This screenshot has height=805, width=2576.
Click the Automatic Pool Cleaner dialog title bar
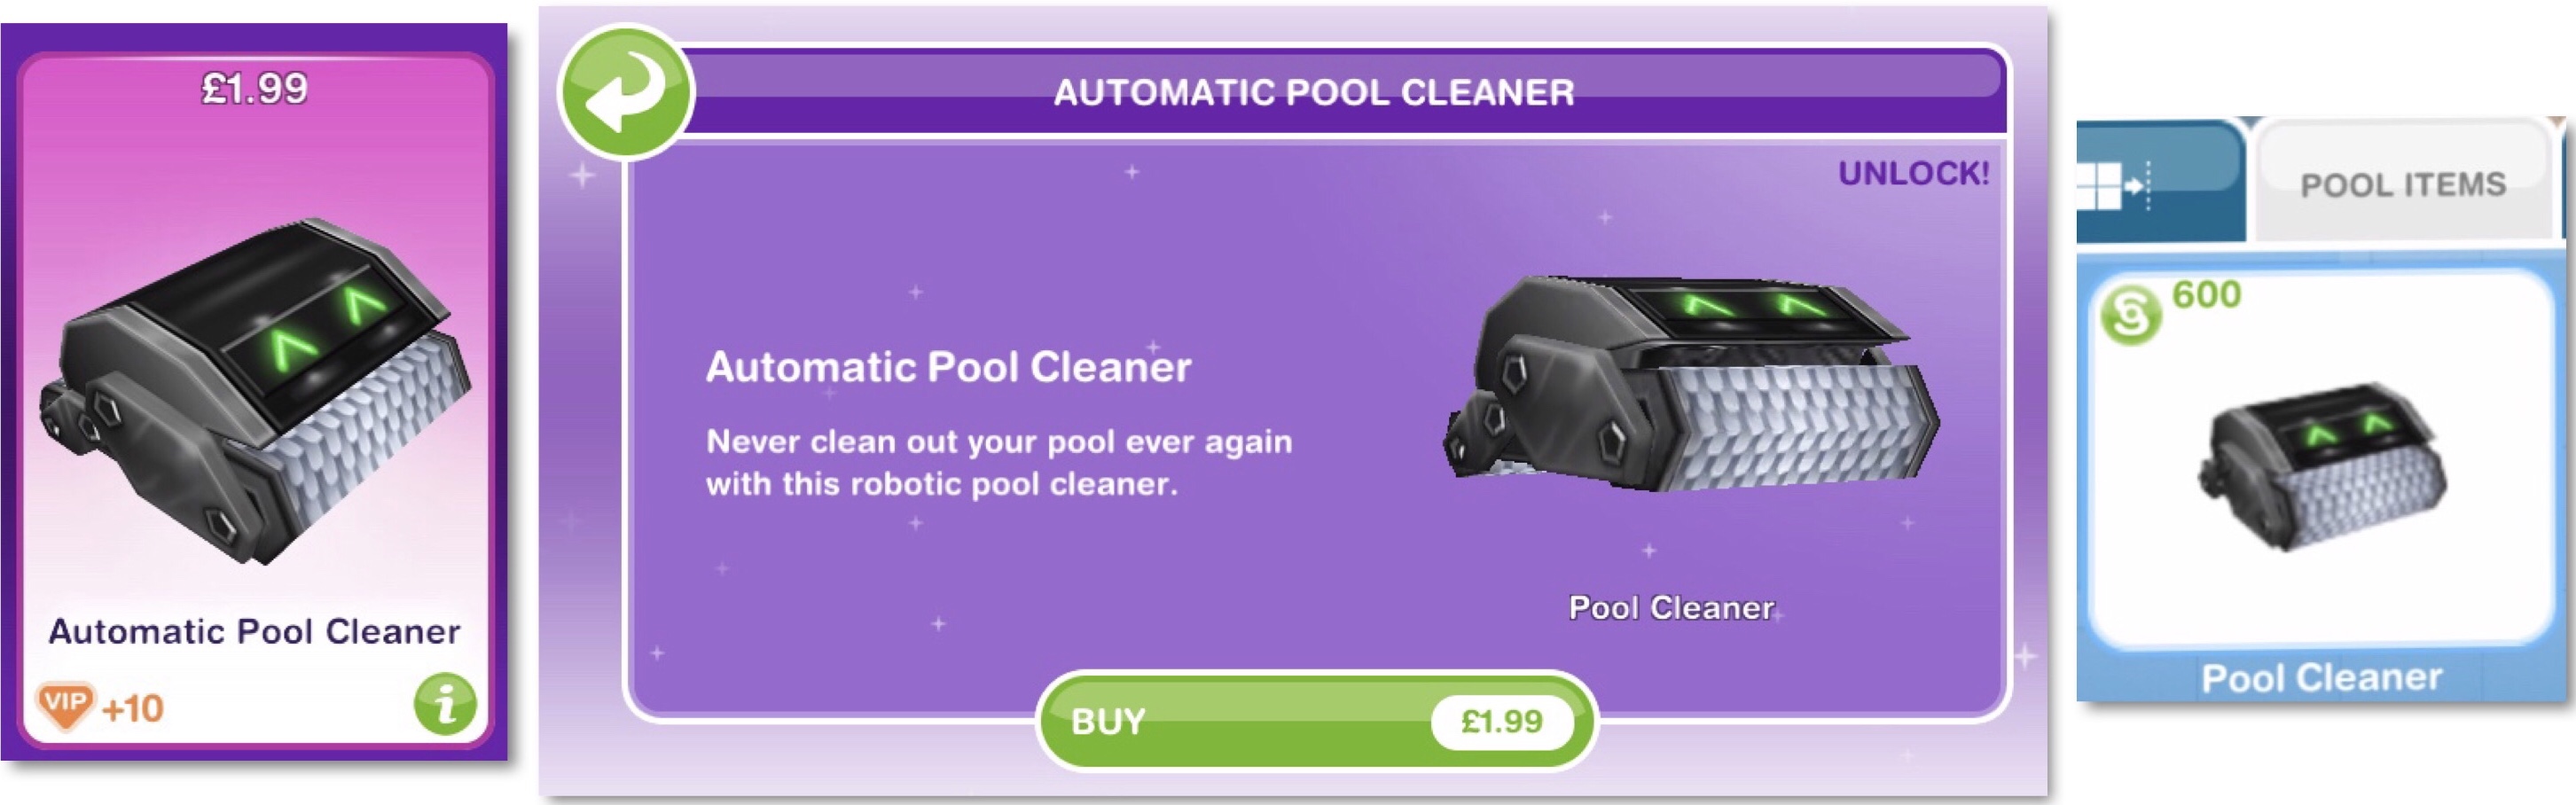tap(1314, 92)
